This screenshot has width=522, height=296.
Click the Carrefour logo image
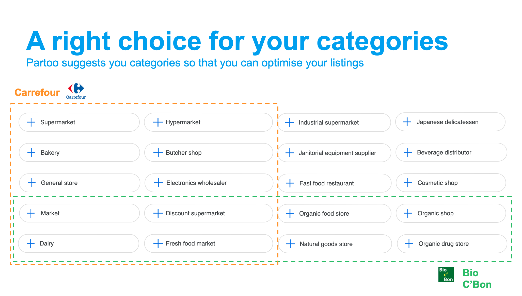76,91
